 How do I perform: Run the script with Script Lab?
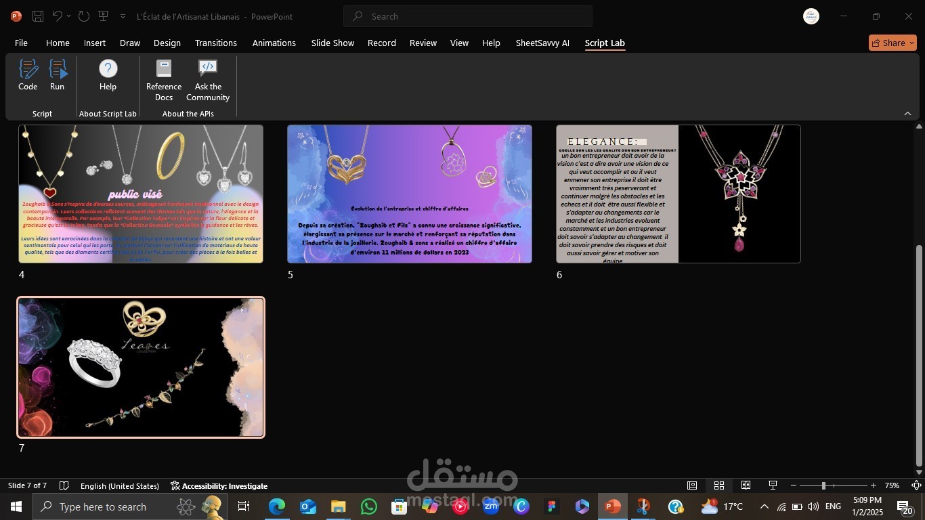tap(57, 75)
